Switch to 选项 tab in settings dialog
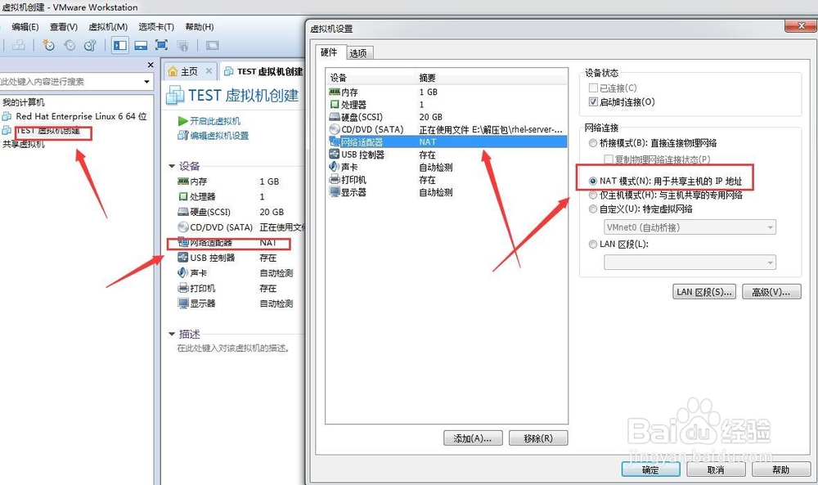Image resolution: width=818 pixels, height=485 pixels. tap(358, 52)
